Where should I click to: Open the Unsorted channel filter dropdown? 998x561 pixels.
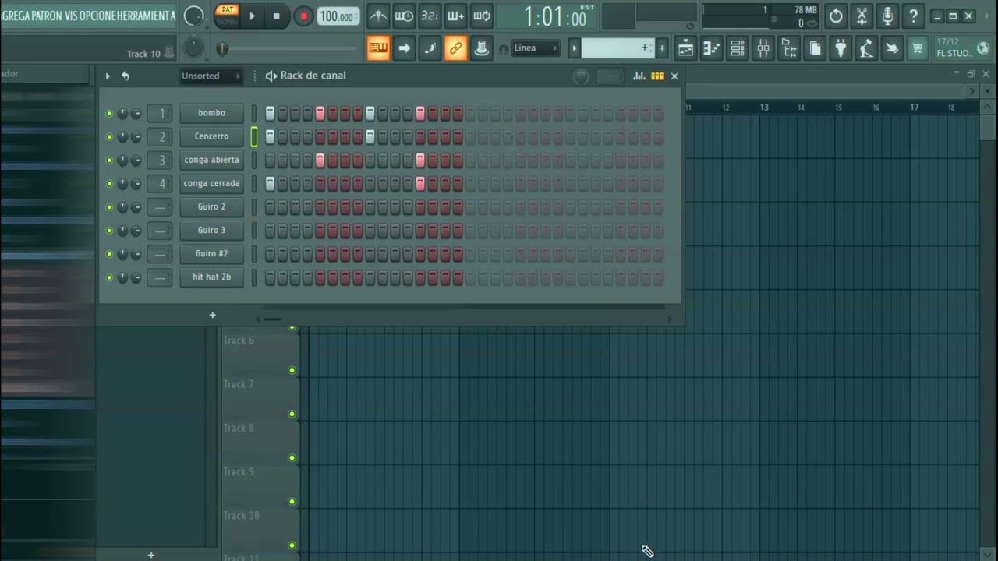point(211,76)
